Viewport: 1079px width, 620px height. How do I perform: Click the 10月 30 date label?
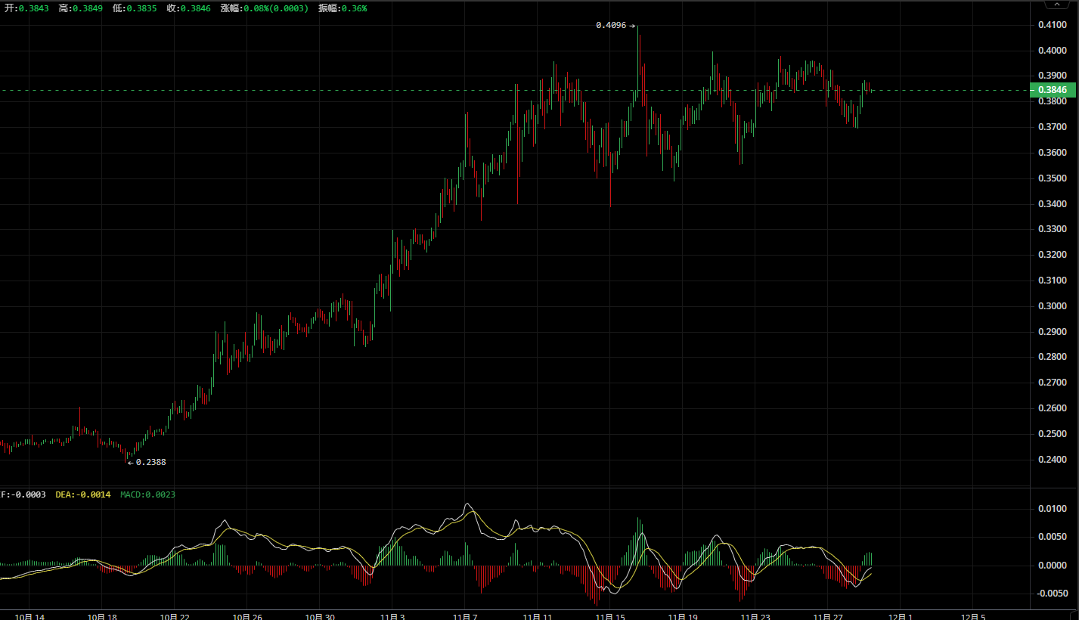tap(320, 616)
